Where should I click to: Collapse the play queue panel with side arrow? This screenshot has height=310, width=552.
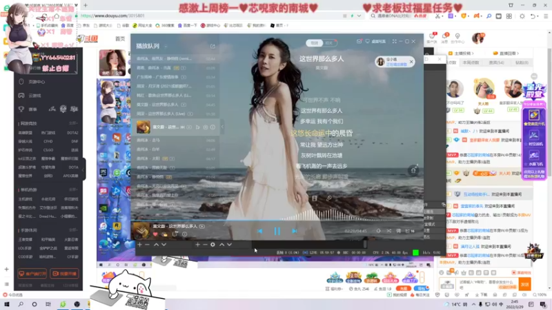click(x=222, y=127)
